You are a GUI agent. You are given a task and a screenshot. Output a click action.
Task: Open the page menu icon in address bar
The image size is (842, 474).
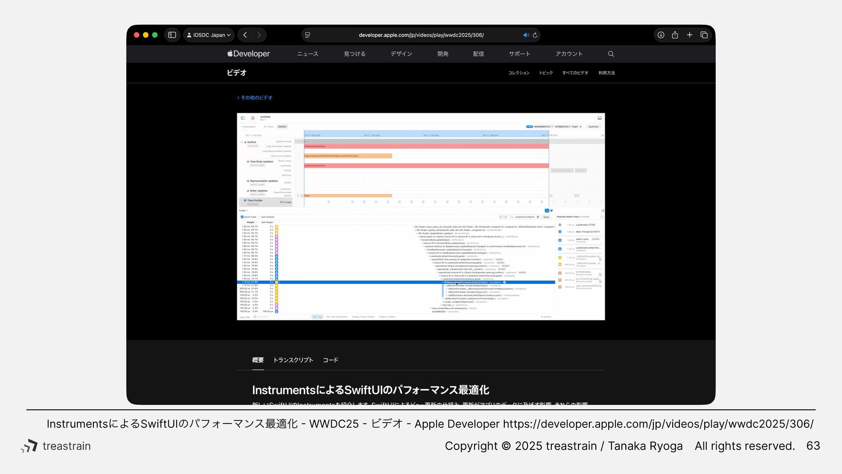click(x=307, y=35)
